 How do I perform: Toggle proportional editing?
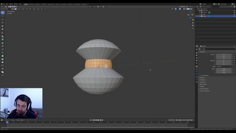[103, 7]
